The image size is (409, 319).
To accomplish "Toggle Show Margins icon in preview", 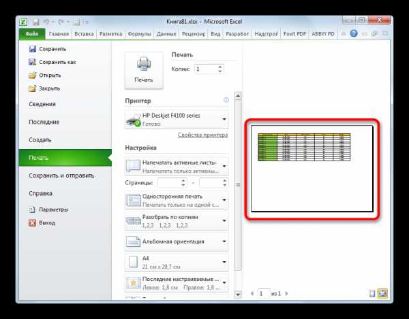I will coord(372,294).
